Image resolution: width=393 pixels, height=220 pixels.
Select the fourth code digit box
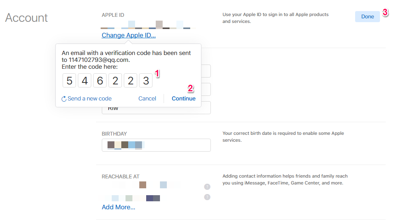click(115, 81)
